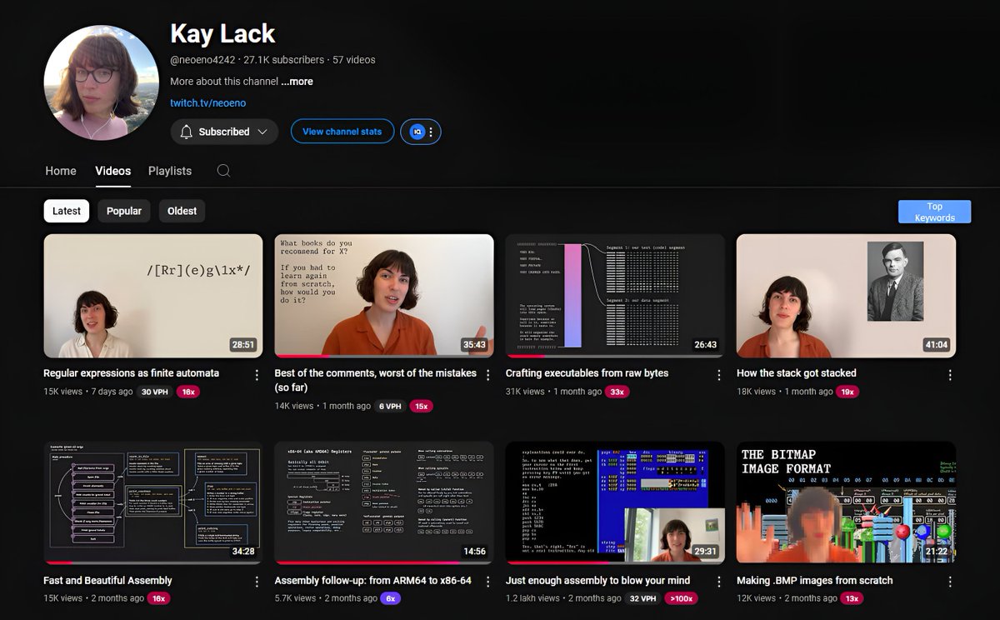Click the View channel stats button

(x=342, y=132)
